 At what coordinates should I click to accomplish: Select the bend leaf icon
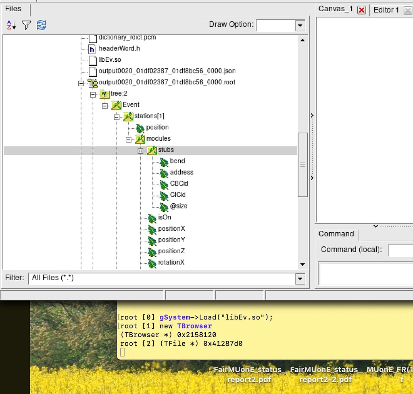[x=164, y=161]
